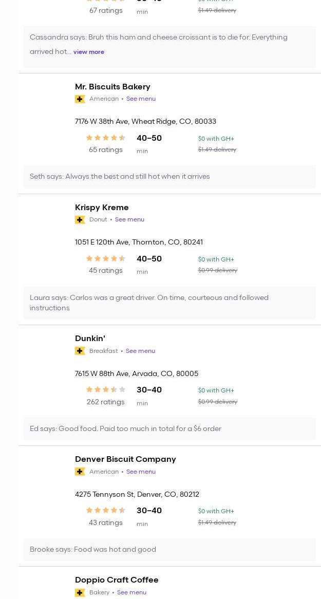Click the GH+ badge under Doppio Craft Coffee
321x599 pixels.
80,592
